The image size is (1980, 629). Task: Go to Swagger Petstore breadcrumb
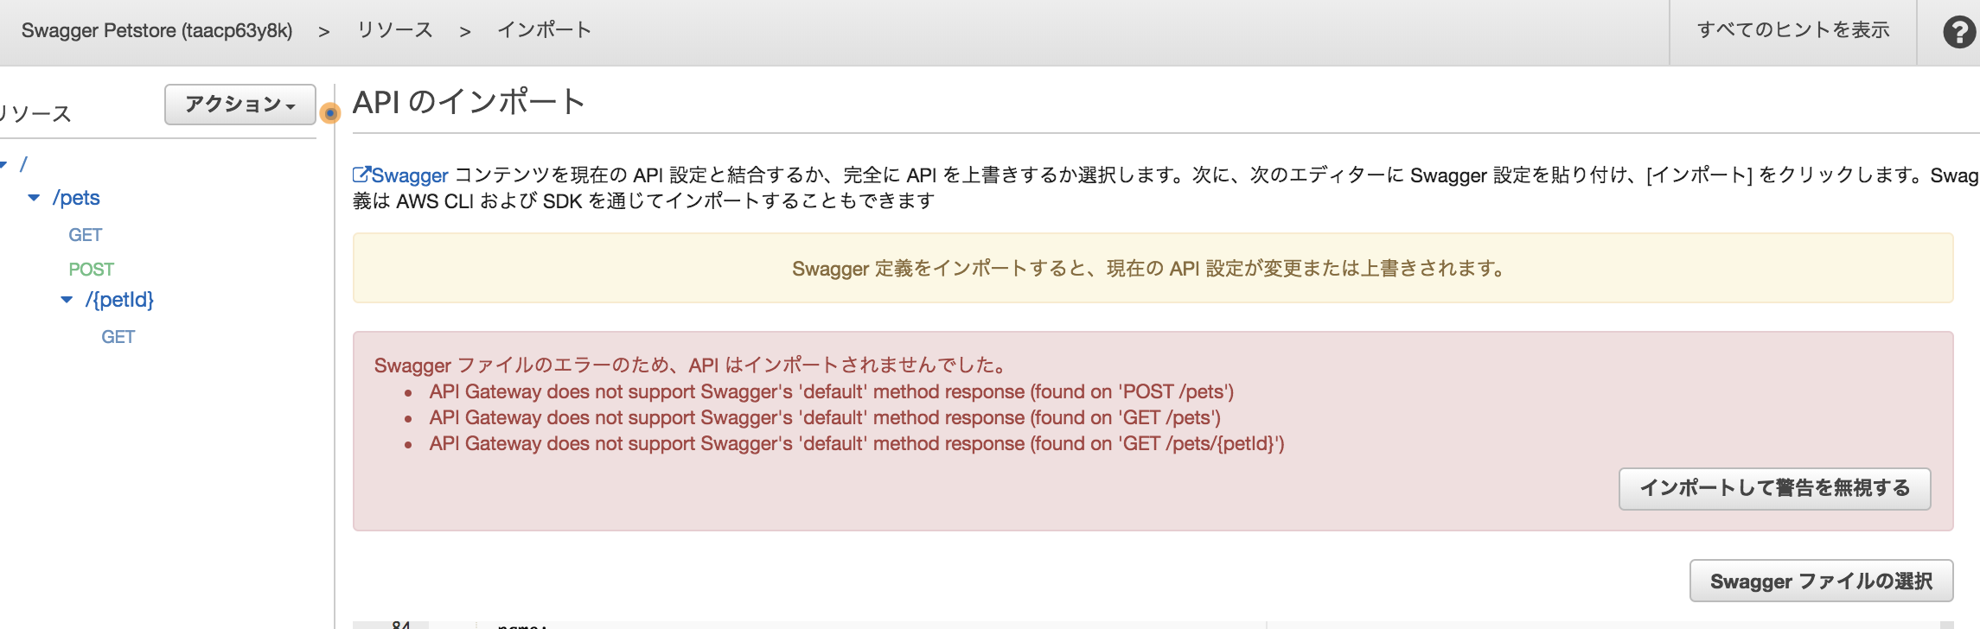point(156,31)
